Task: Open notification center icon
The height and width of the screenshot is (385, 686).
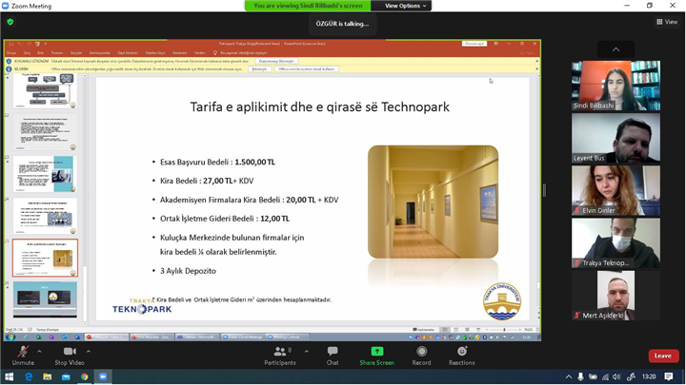Action: [x=669, y=376]
